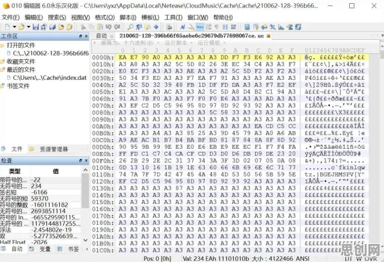384x262 pixels.
Task: Click the Redo toolbar icon
Action: point(117,27)
